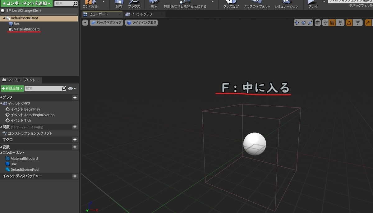373x213 pixels.
Task: Select DefaultSceneRoot in component tree
Action: pyautogui.click(x=24, y=18)
